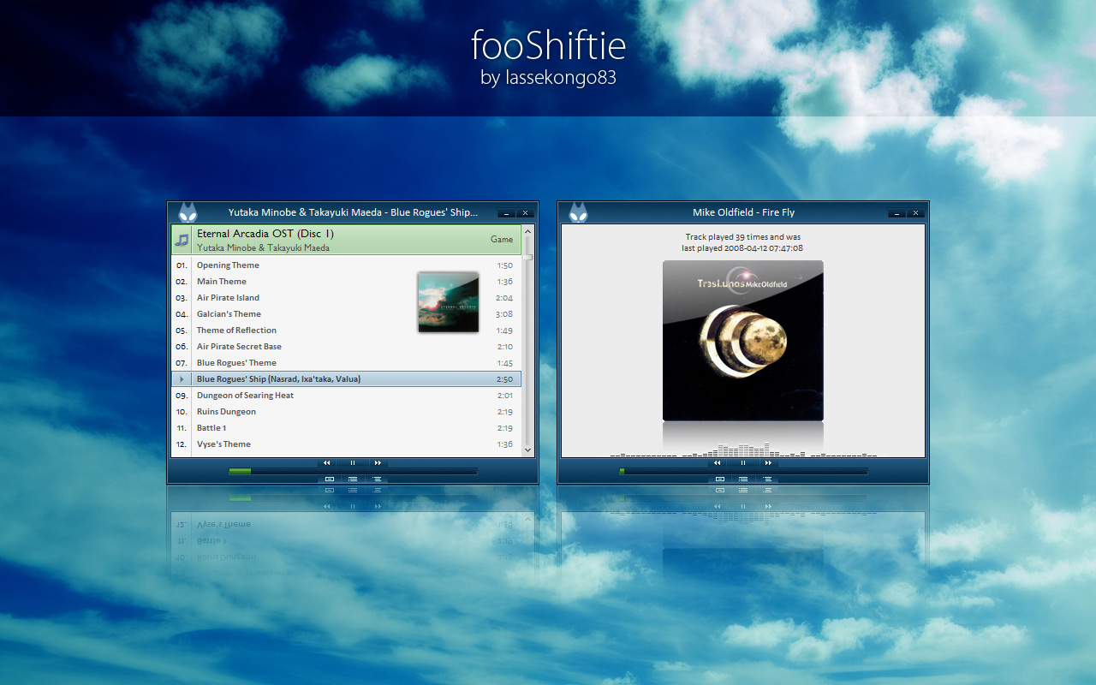
Task: Select track 11 Battle 1
Action: coord(347,428)
